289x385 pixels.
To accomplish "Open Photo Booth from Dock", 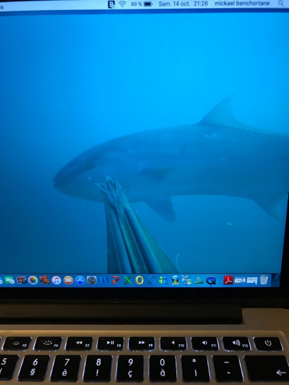I will [x=21, y=280].
